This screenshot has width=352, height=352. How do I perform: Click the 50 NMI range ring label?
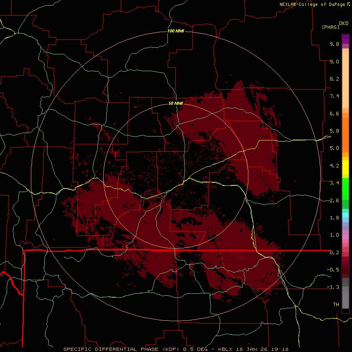tap(176, 103)
